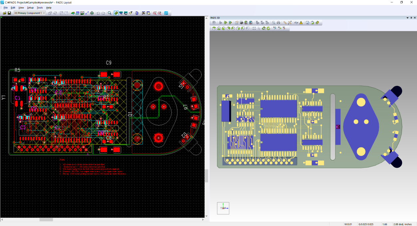Select the Measure ruler tool in 3D toolbar
Viewport: 417px width, 226px height.
(x=285, y=23)
